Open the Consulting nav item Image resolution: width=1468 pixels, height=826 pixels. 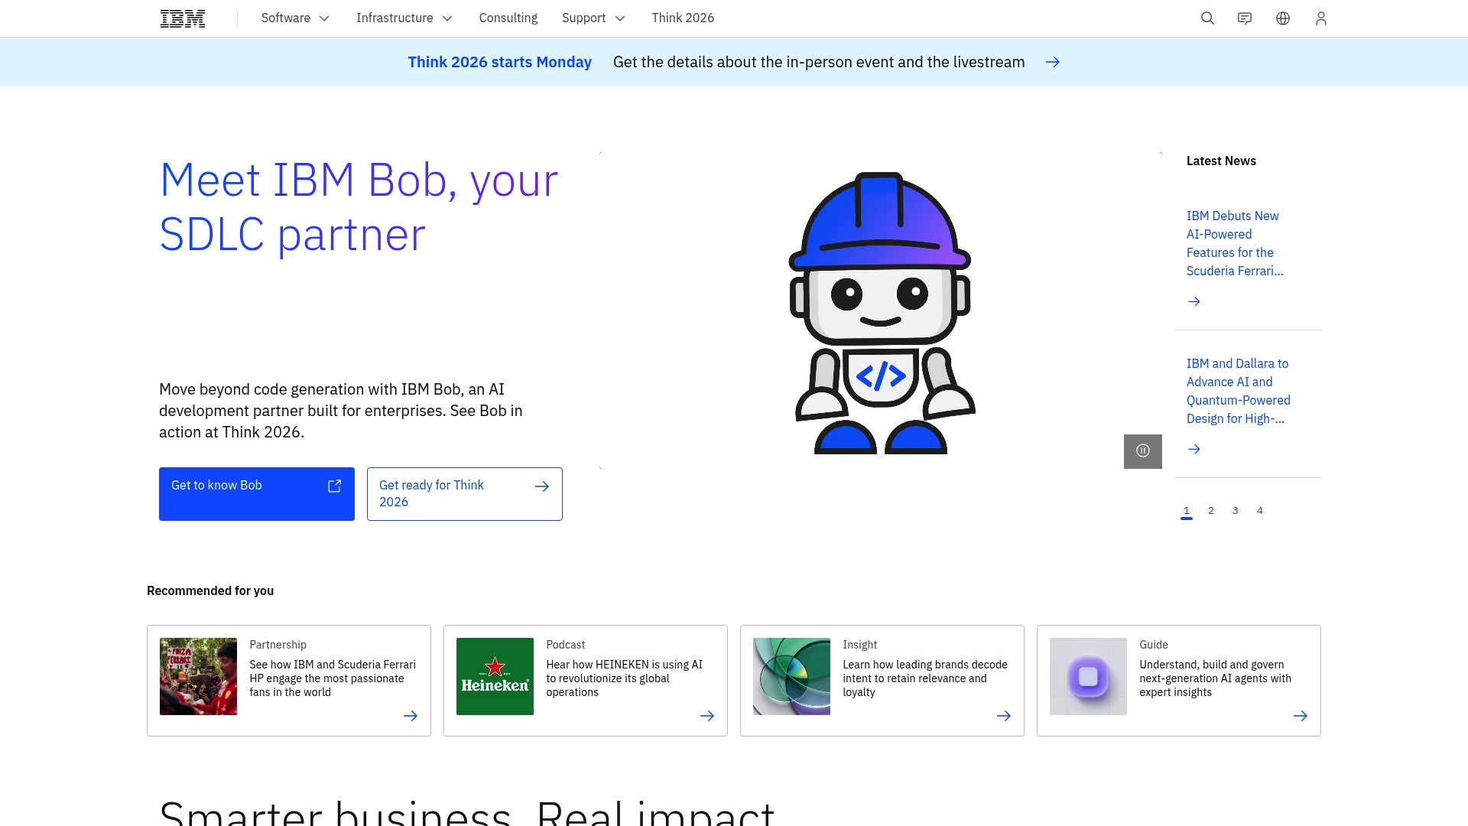point(508,18)
